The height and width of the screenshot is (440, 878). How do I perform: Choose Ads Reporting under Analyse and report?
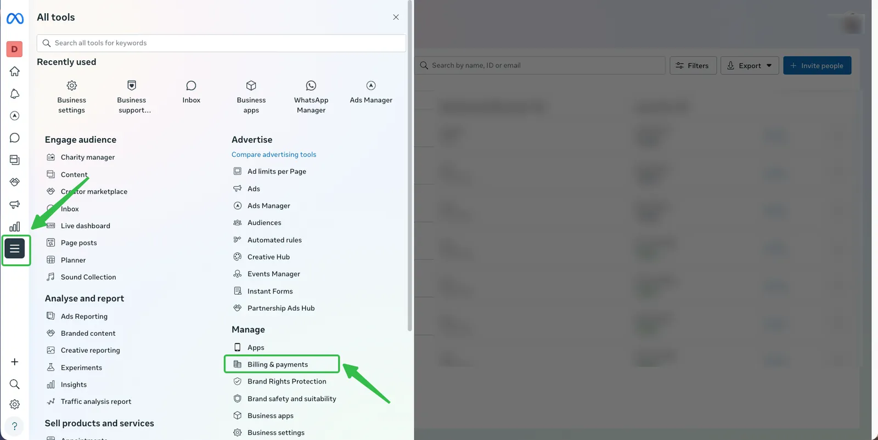coord(84,317)
